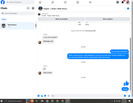
Task: Open the Friends icon in top navigation
Action: point(53,2)
